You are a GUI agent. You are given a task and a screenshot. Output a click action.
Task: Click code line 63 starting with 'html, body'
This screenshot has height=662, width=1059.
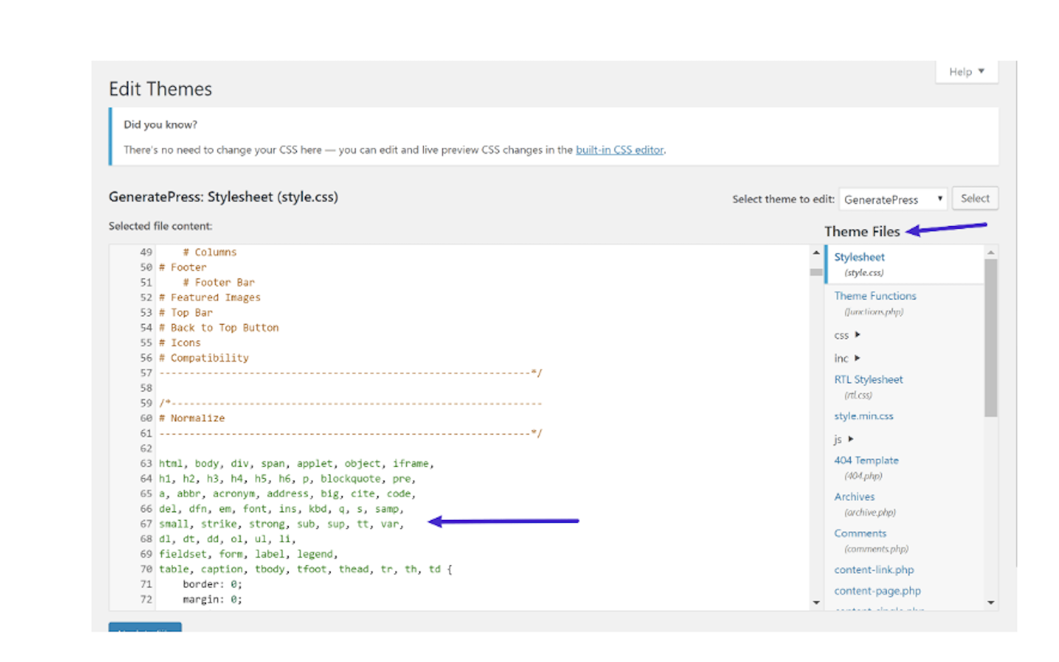296,463
